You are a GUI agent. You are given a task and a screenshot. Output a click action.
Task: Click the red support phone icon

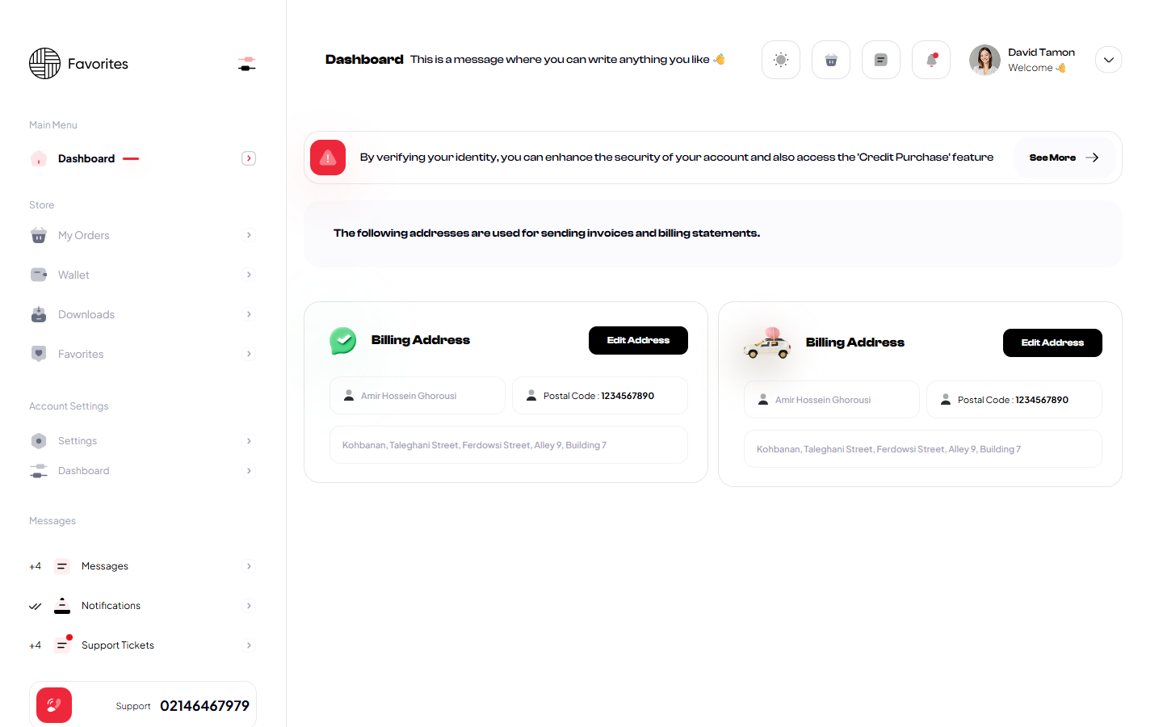[x=54, y=705]
